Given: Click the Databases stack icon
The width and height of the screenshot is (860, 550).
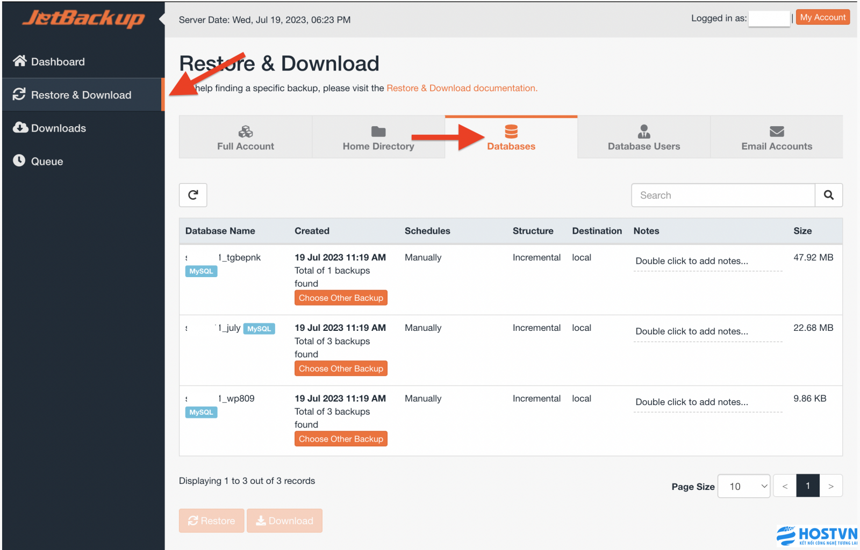Looking at the screenshot, I should coord(511,132).
